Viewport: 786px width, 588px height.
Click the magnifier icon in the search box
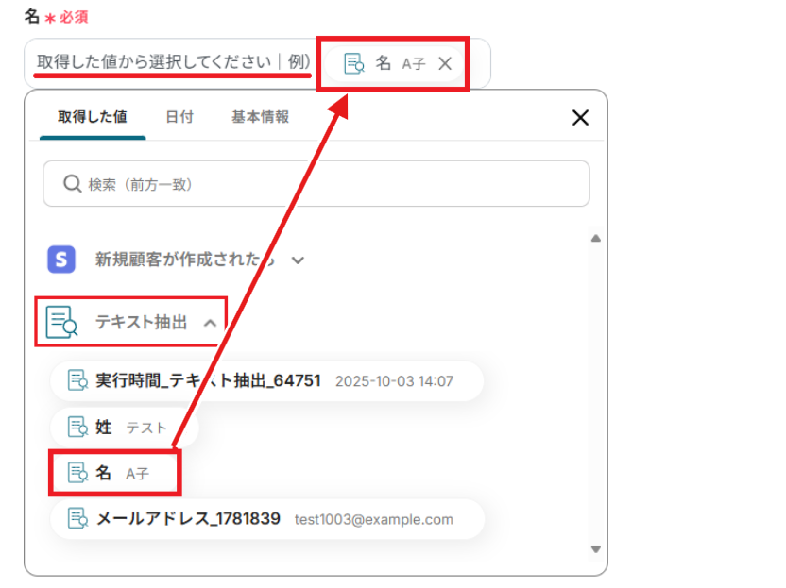72,184
